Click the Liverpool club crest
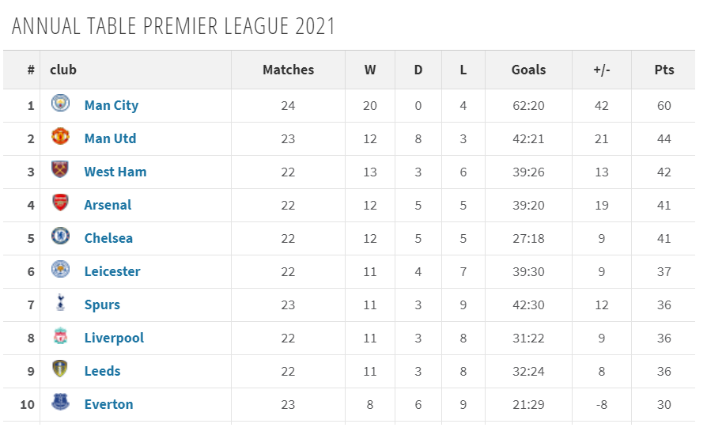This screenshot has width=707, height=435. pos(60,336)
